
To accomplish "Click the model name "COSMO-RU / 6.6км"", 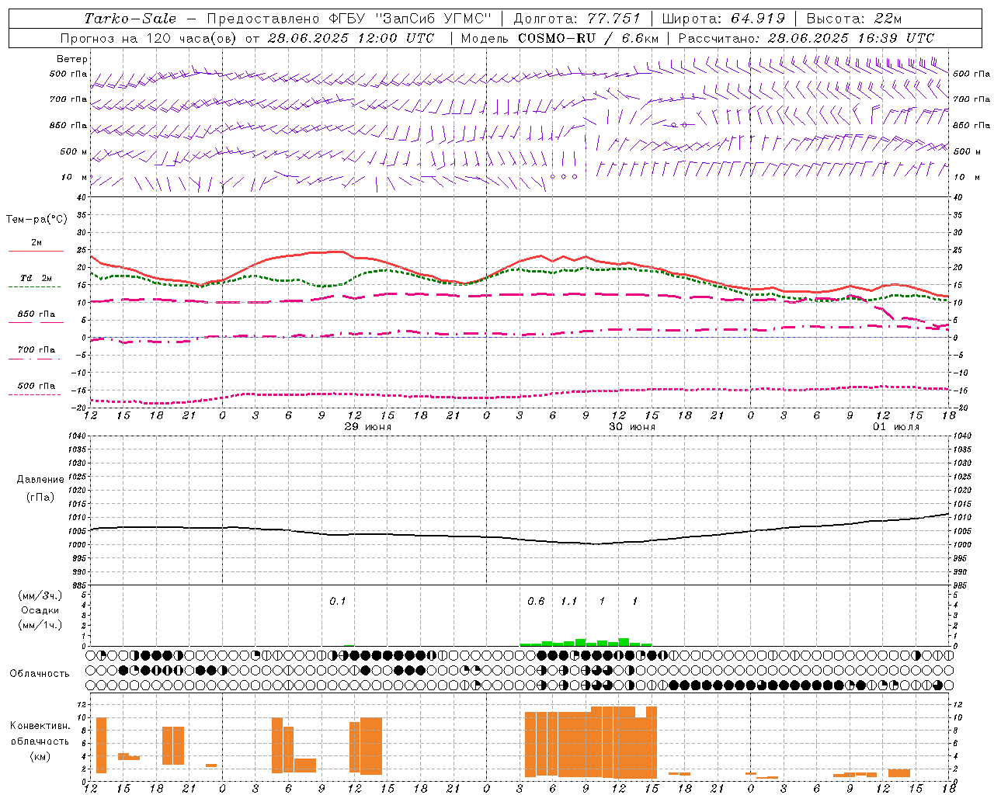I will click(x=588, y=38).
